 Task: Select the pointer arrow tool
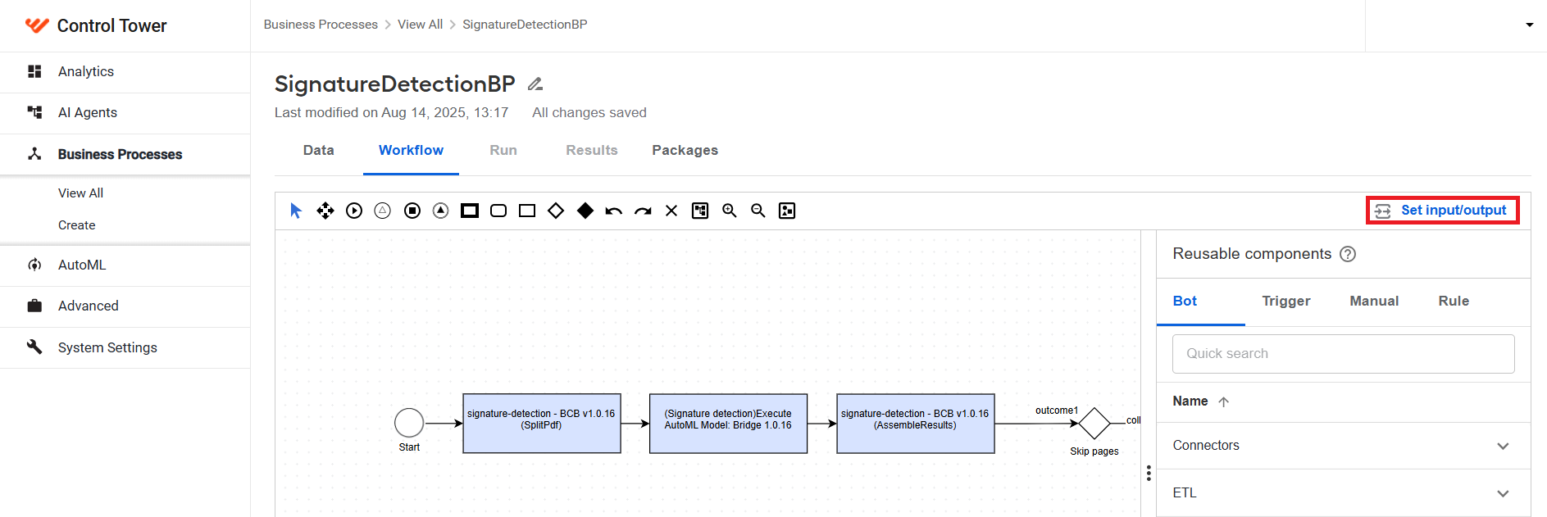[296, 211]
